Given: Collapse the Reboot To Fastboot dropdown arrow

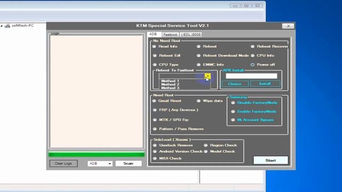Looking at the screenshot, I should click(x=208, y=76).
